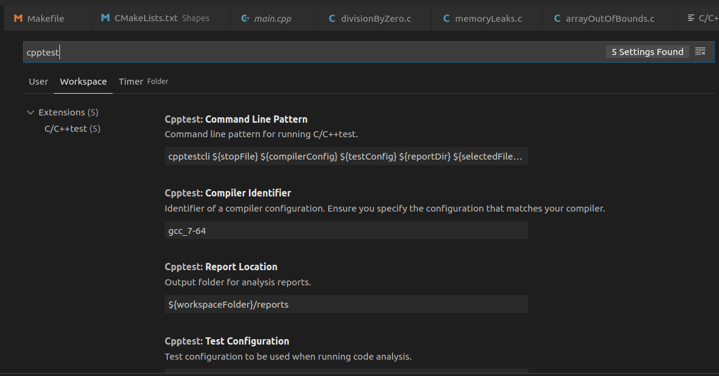Click the Command Line Pattern value field

[346, 156]
